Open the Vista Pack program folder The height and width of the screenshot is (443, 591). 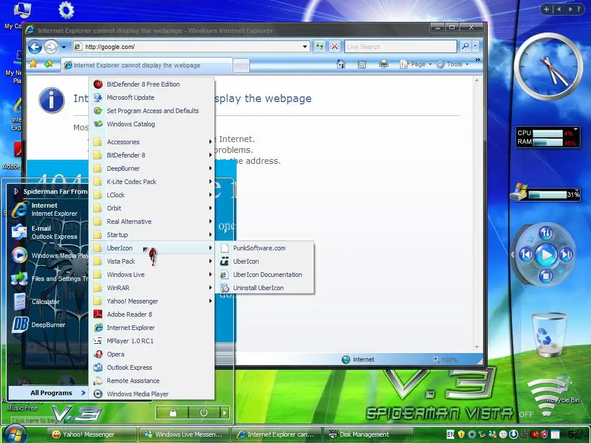tap(152, 261)
